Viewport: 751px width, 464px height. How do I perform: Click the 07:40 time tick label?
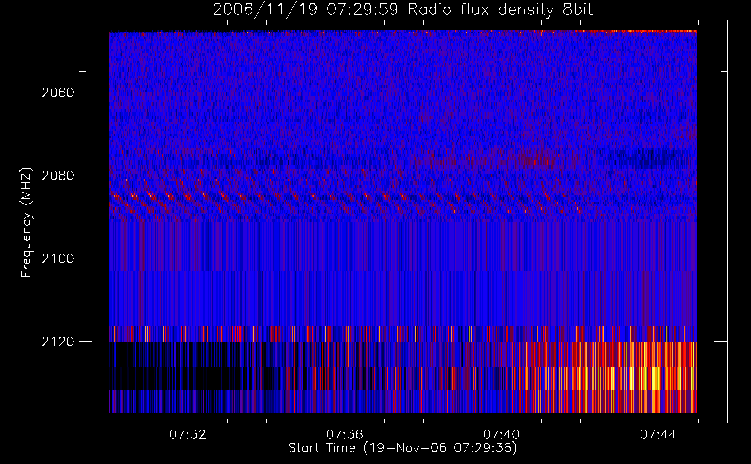coord(502,435)
